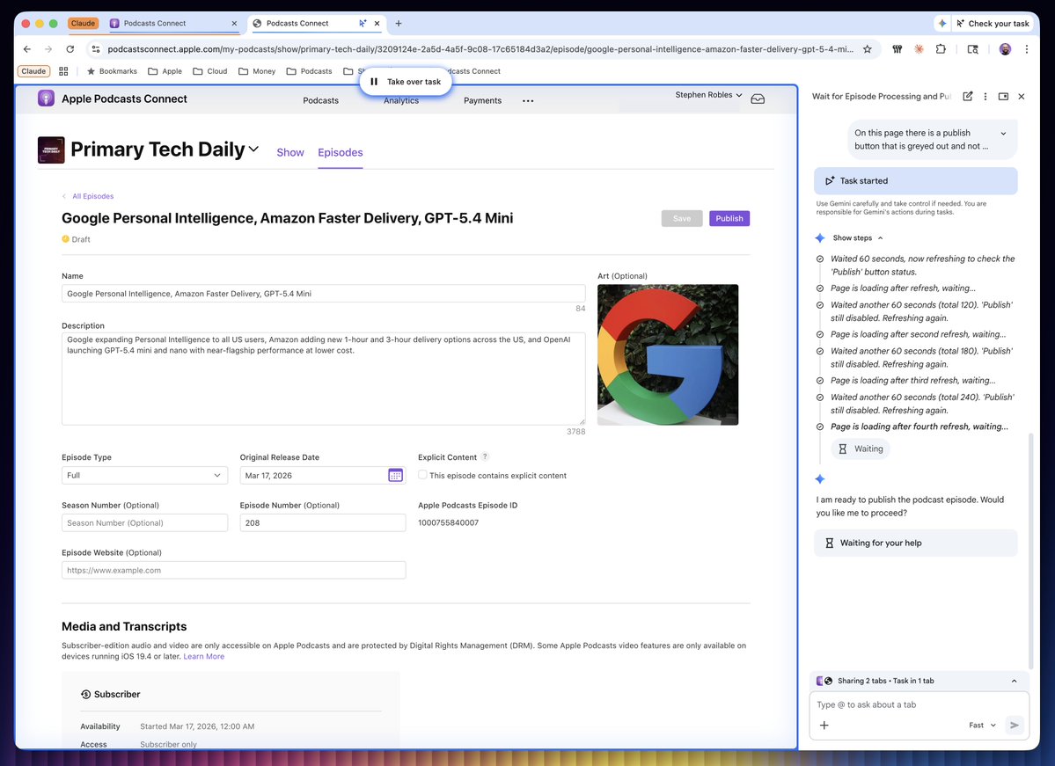Switch to the Show tab
This screenshot has width=1055, height=766.
(x=290, y=153)
